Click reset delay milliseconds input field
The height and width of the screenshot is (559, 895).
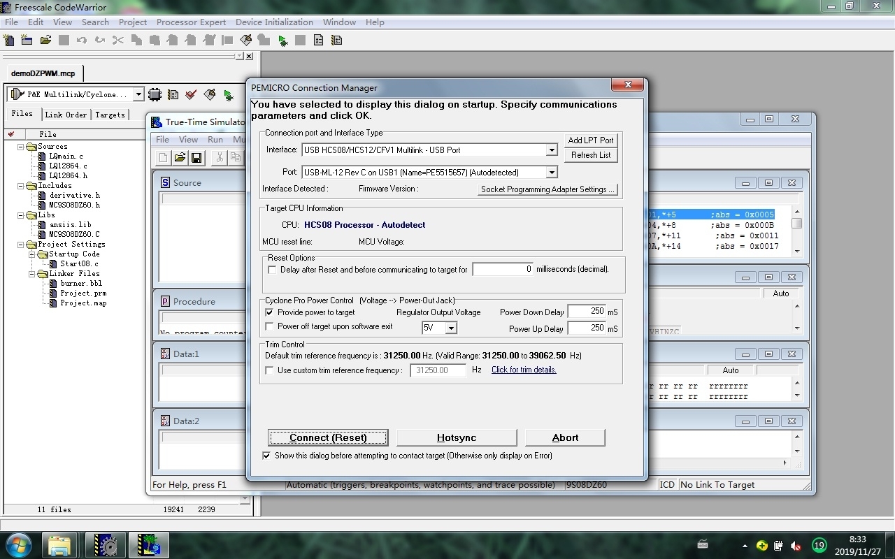tap(503, 269)
